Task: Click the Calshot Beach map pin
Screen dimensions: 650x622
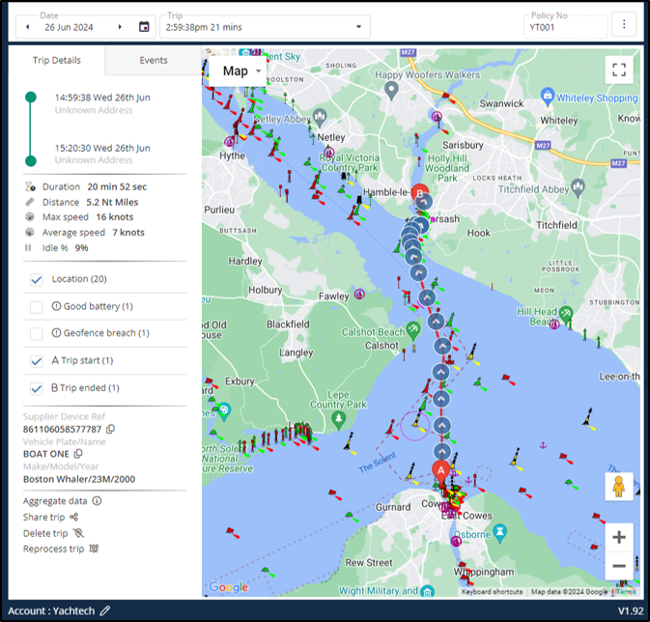Action: 412,330
